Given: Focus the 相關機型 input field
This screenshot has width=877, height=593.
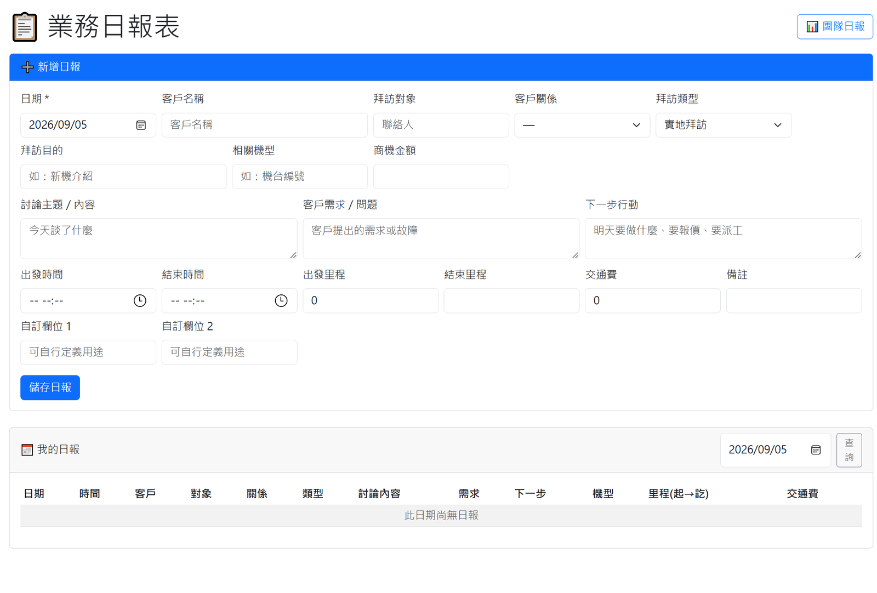Looking at the screenshot, I should tap(300, 176).
